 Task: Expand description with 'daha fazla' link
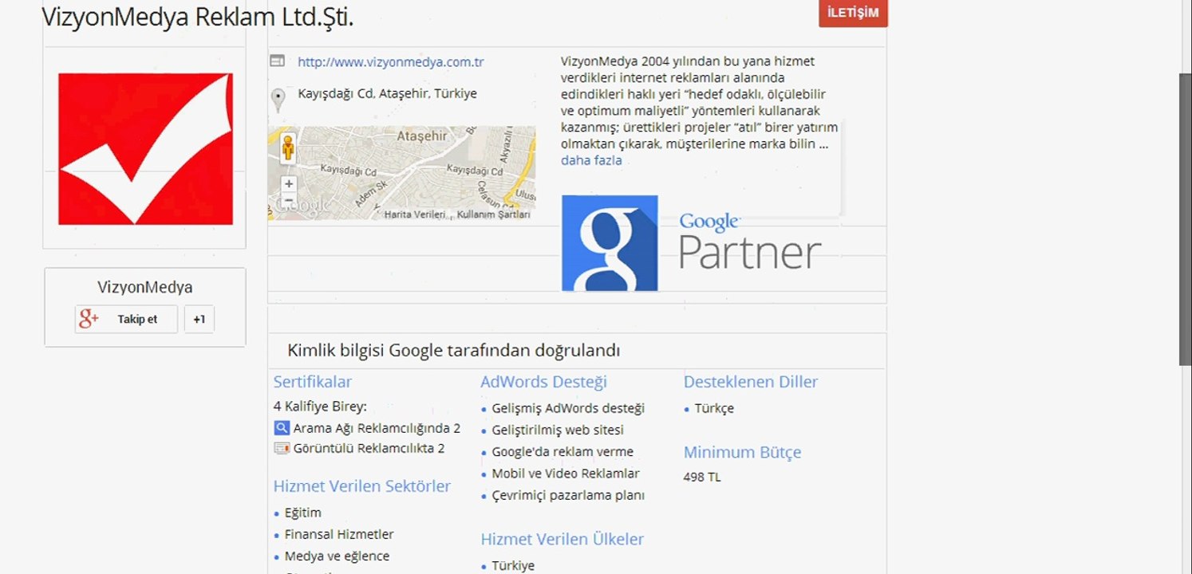click(x=591, y=160)
